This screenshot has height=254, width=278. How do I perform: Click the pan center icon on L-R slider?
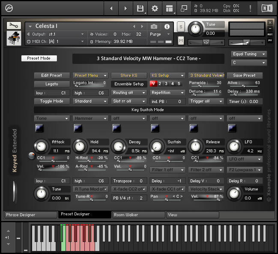206,42
